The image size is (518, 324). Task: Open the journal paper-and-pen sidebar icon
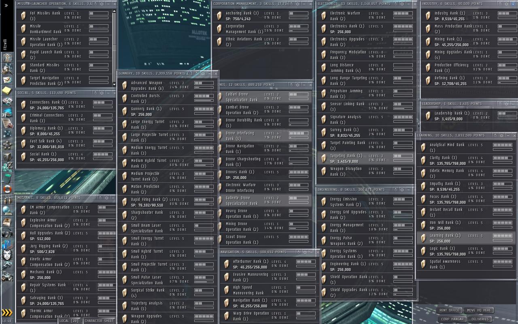pyautogui.click(x=7, y=123)
